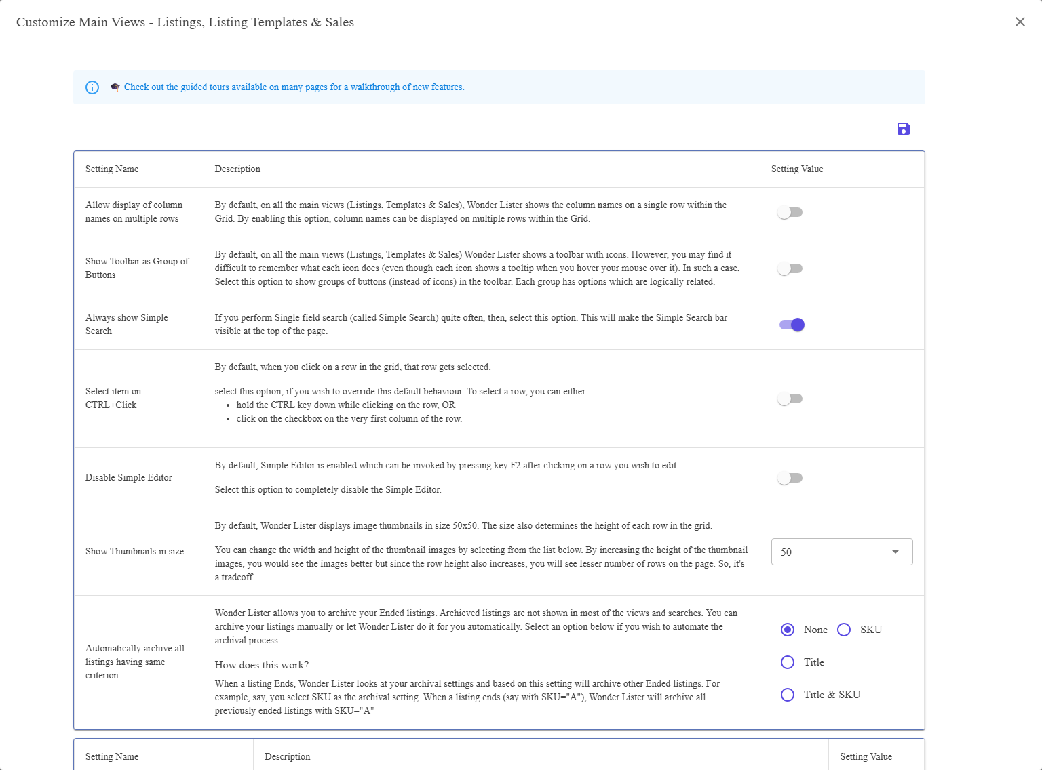
Task: Click 'Automatically archive all listings' label
Action: (135, 662)
